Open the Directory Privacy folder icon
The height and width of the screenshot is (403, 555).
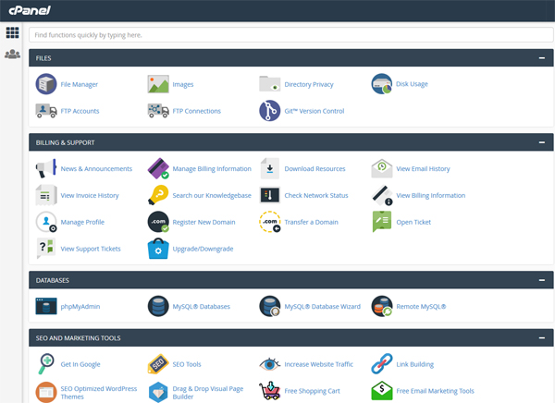coord(270,84)
